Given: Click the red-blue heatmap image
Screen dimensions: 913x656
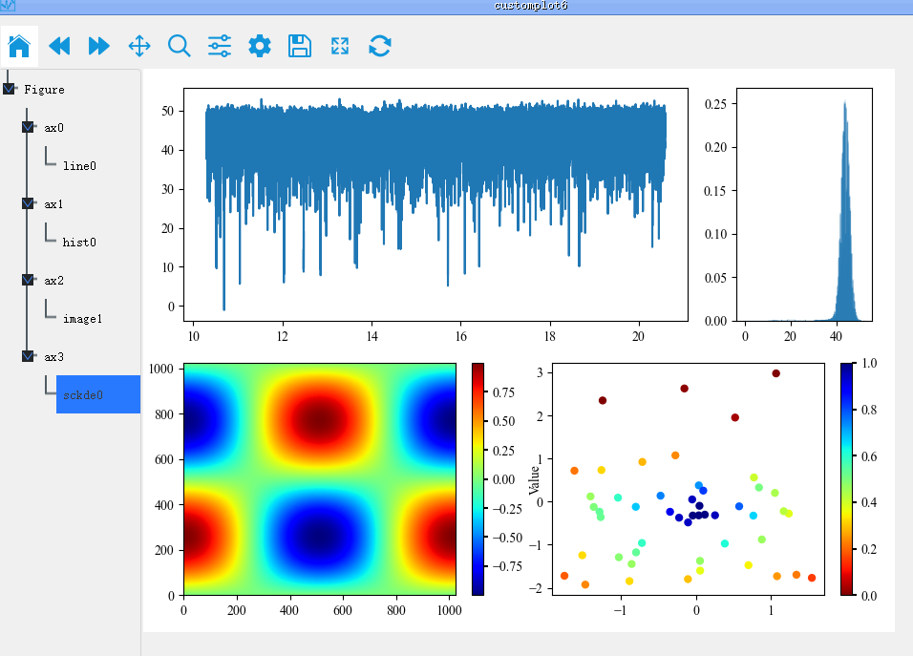Looking at the screenshot, I should click(320, 479).
